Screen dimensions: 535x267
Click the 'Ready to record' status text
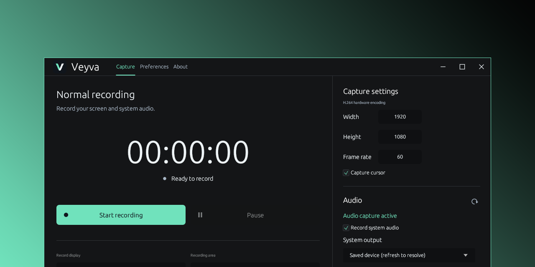pyautogui.click(x=192, y=179)
